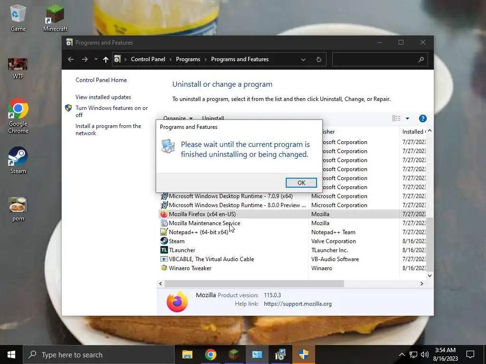Open Turn Windows features on or off
The image size is (486, 364).
(x=112, y=111)
